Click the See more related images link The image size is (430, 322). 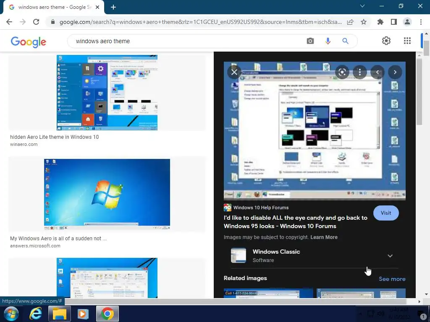click(x=392, y=279)
